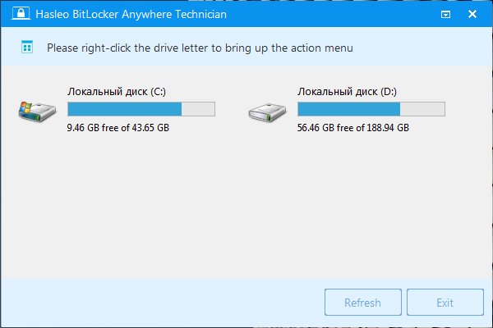Viewport: 493px width, 328px height.
Task: Click the filled part of drive C usage bar
Action: (123, 109)
